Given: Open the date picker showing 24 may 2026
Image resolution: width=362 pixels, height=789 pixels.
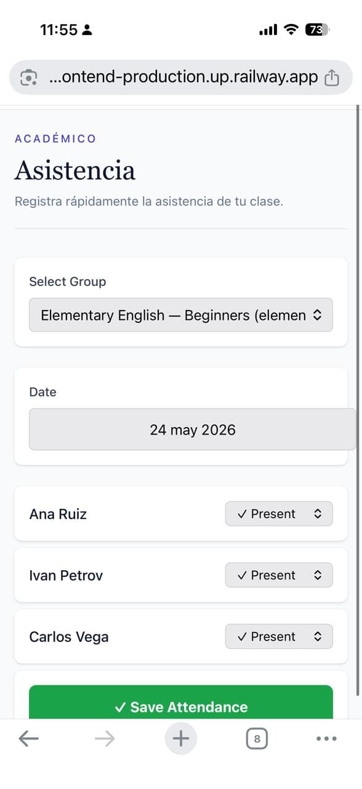Looking at the screenshot, I should pyautogui.click(x=193, y=429).
